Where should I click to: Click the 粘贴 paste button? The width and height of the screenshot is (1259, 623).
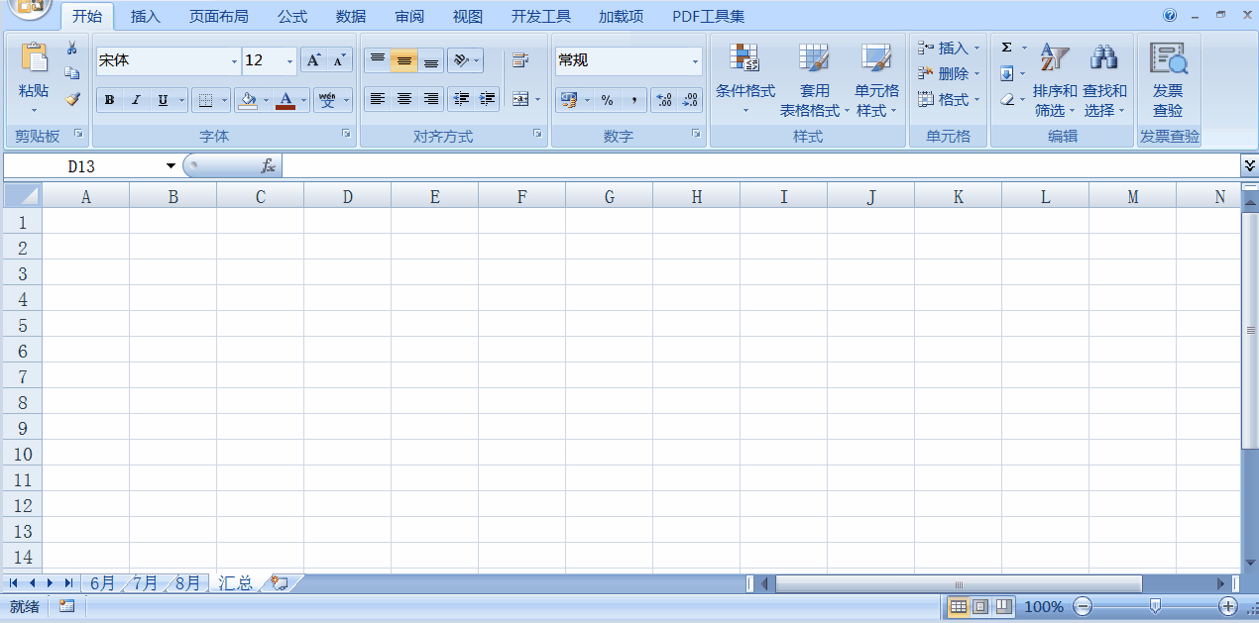[x=34, y=73]
